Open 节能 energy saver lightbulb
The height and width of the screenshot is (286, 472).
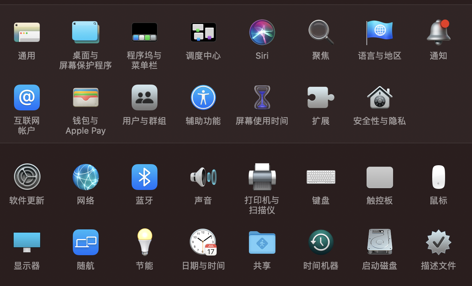pos(145,242)
